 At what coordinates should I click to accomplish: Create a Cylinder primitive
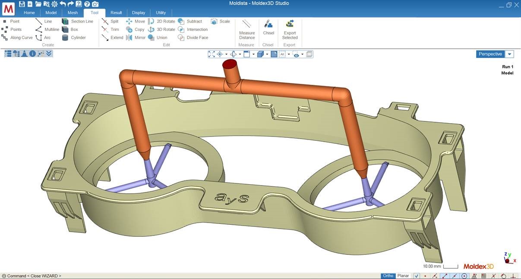(74, 37)
